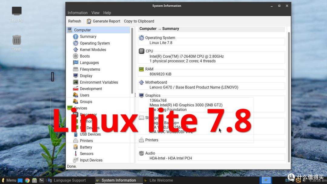Click the USB Devices icon

point(75,134)
